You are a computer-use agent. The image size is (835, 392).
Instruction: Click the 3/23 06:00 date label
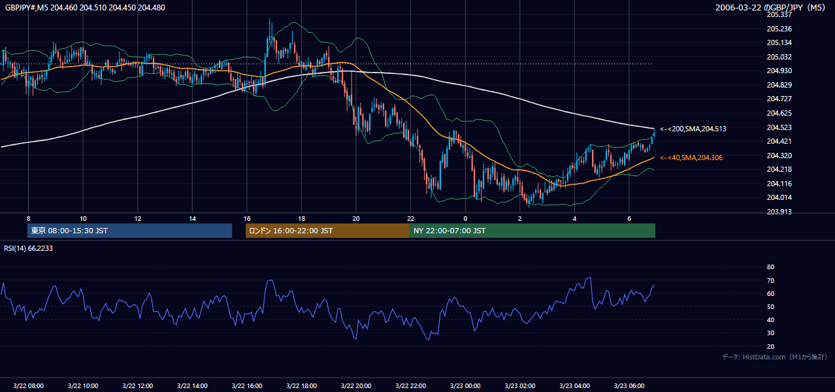point(629,385)
